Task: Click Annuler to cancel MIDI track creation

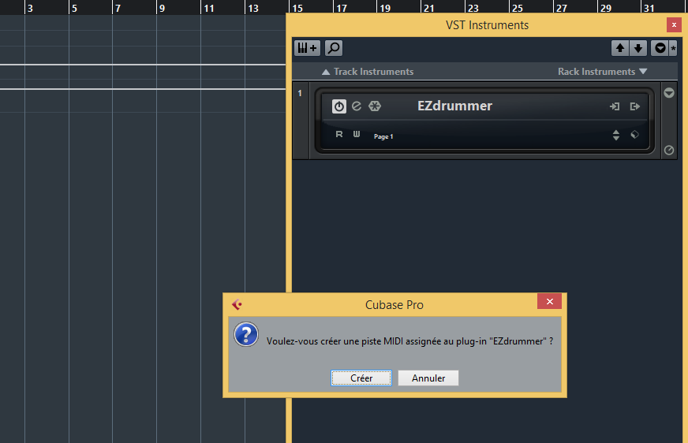Action: click(428, 378)
